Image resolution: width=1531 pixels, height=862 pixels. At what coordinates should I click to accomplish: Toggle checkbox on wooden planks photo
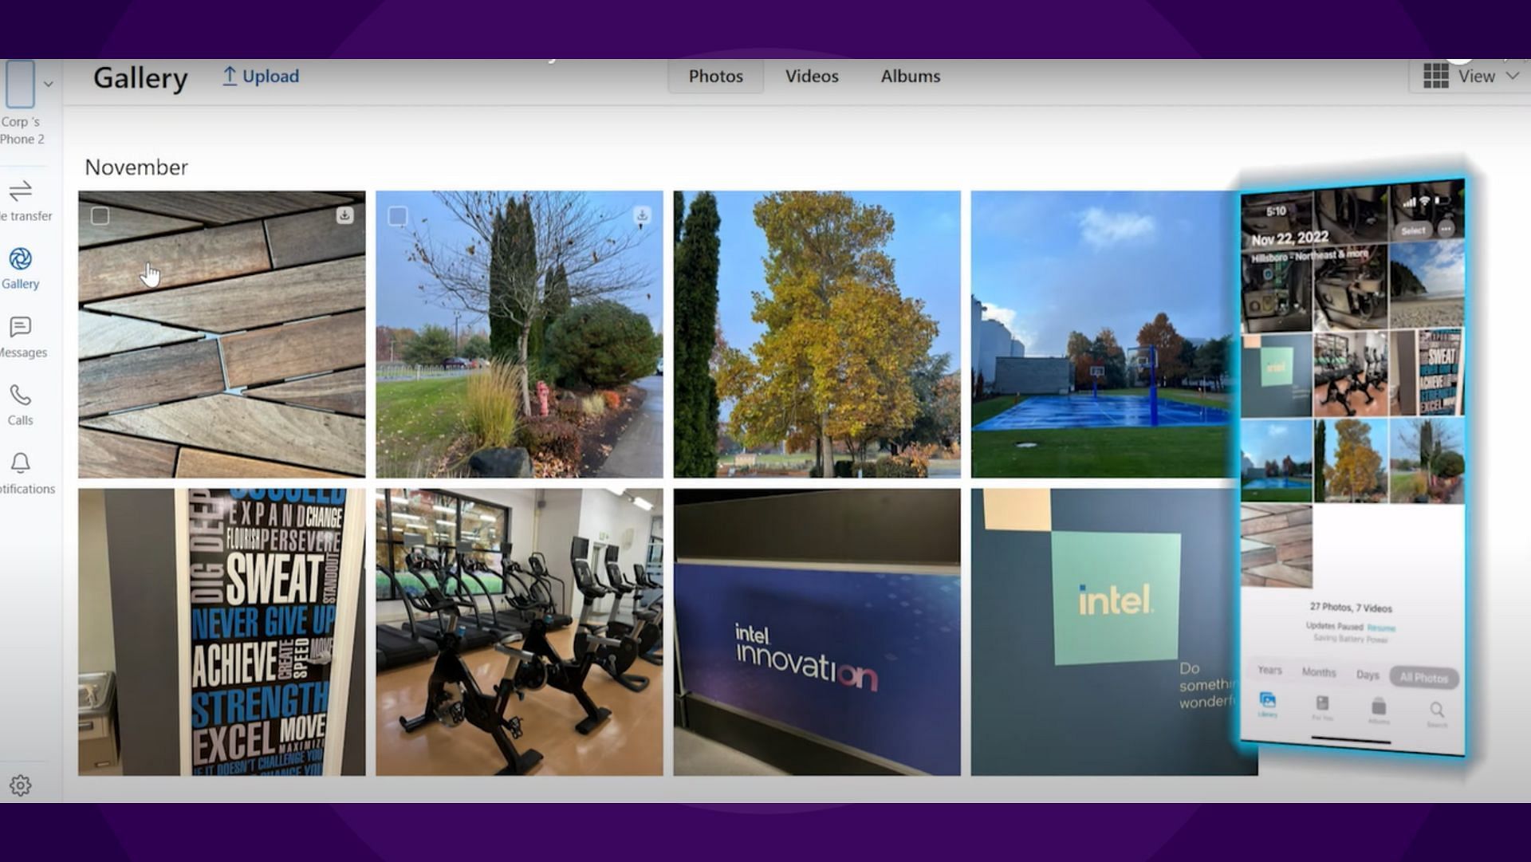(x=100, y=215)
